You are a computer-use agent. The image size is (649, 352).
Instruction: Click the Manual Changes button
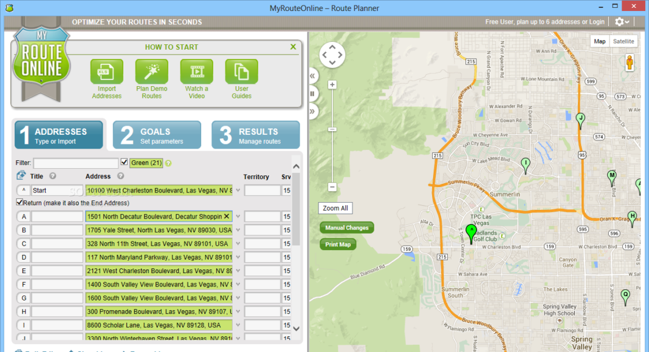[x=346, y=228]
